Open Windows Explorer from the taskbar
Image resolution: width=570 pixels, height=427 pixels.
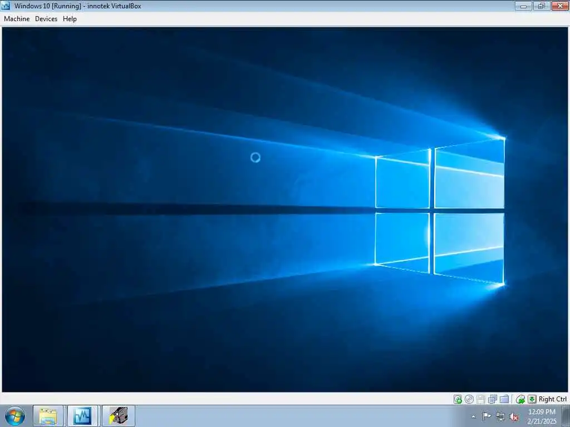tap(48, 416)
